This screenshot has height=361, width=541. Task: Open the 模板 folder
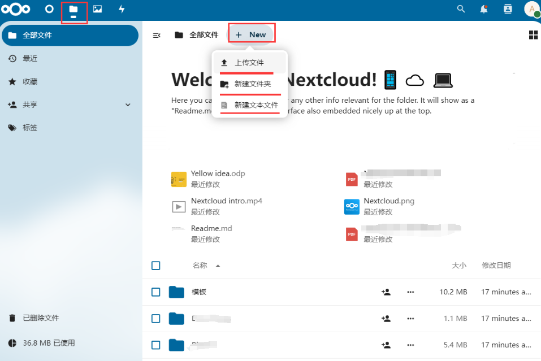[199, 292]
